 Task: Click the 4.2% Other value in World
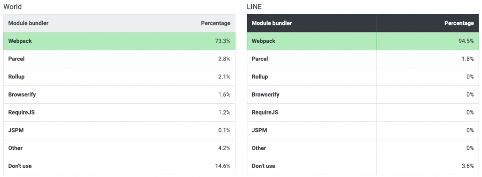(223, 148)
